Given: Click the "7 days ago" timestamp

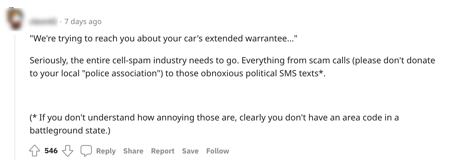Looking at the screenshot, I should pyautogui.click(x=83, y=22).
